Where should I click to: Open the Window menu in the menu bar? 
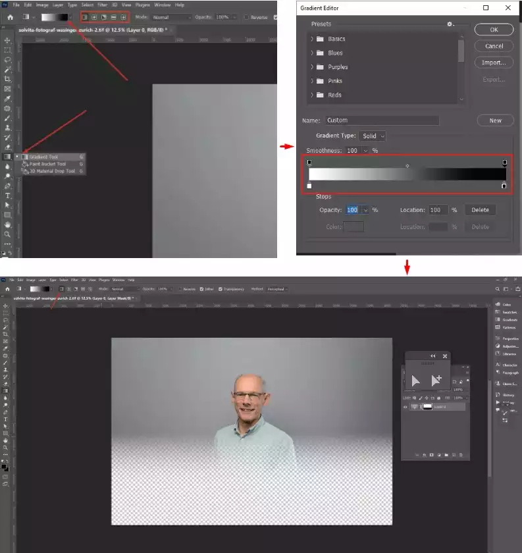point(162,5)
